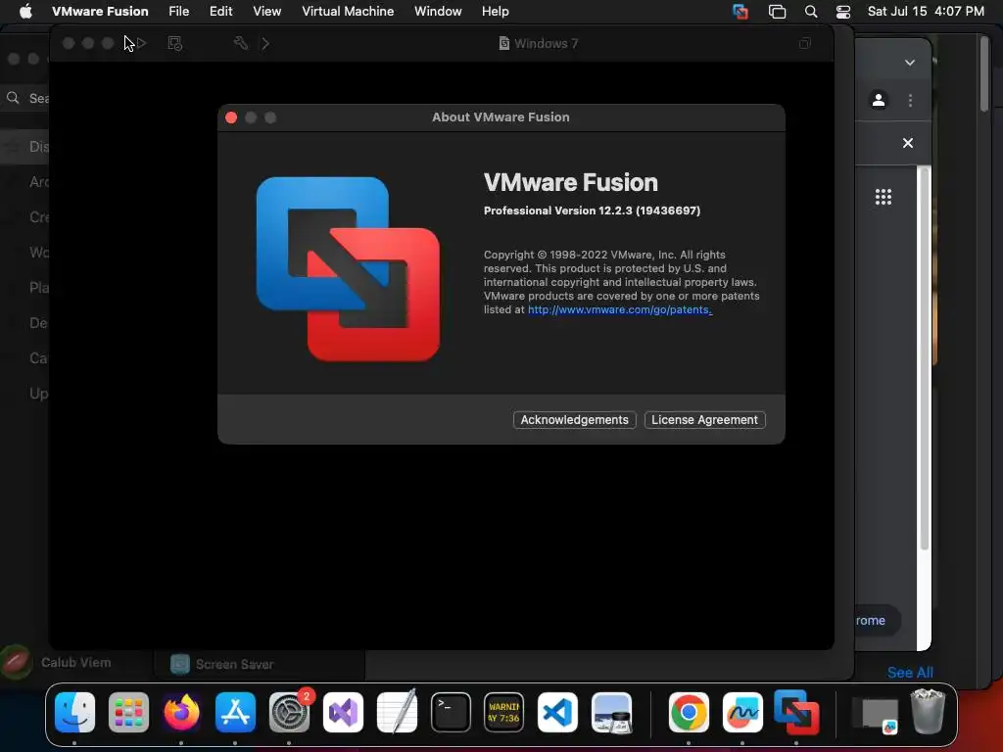Open Spotlight search in menu bar

point(810,12)
